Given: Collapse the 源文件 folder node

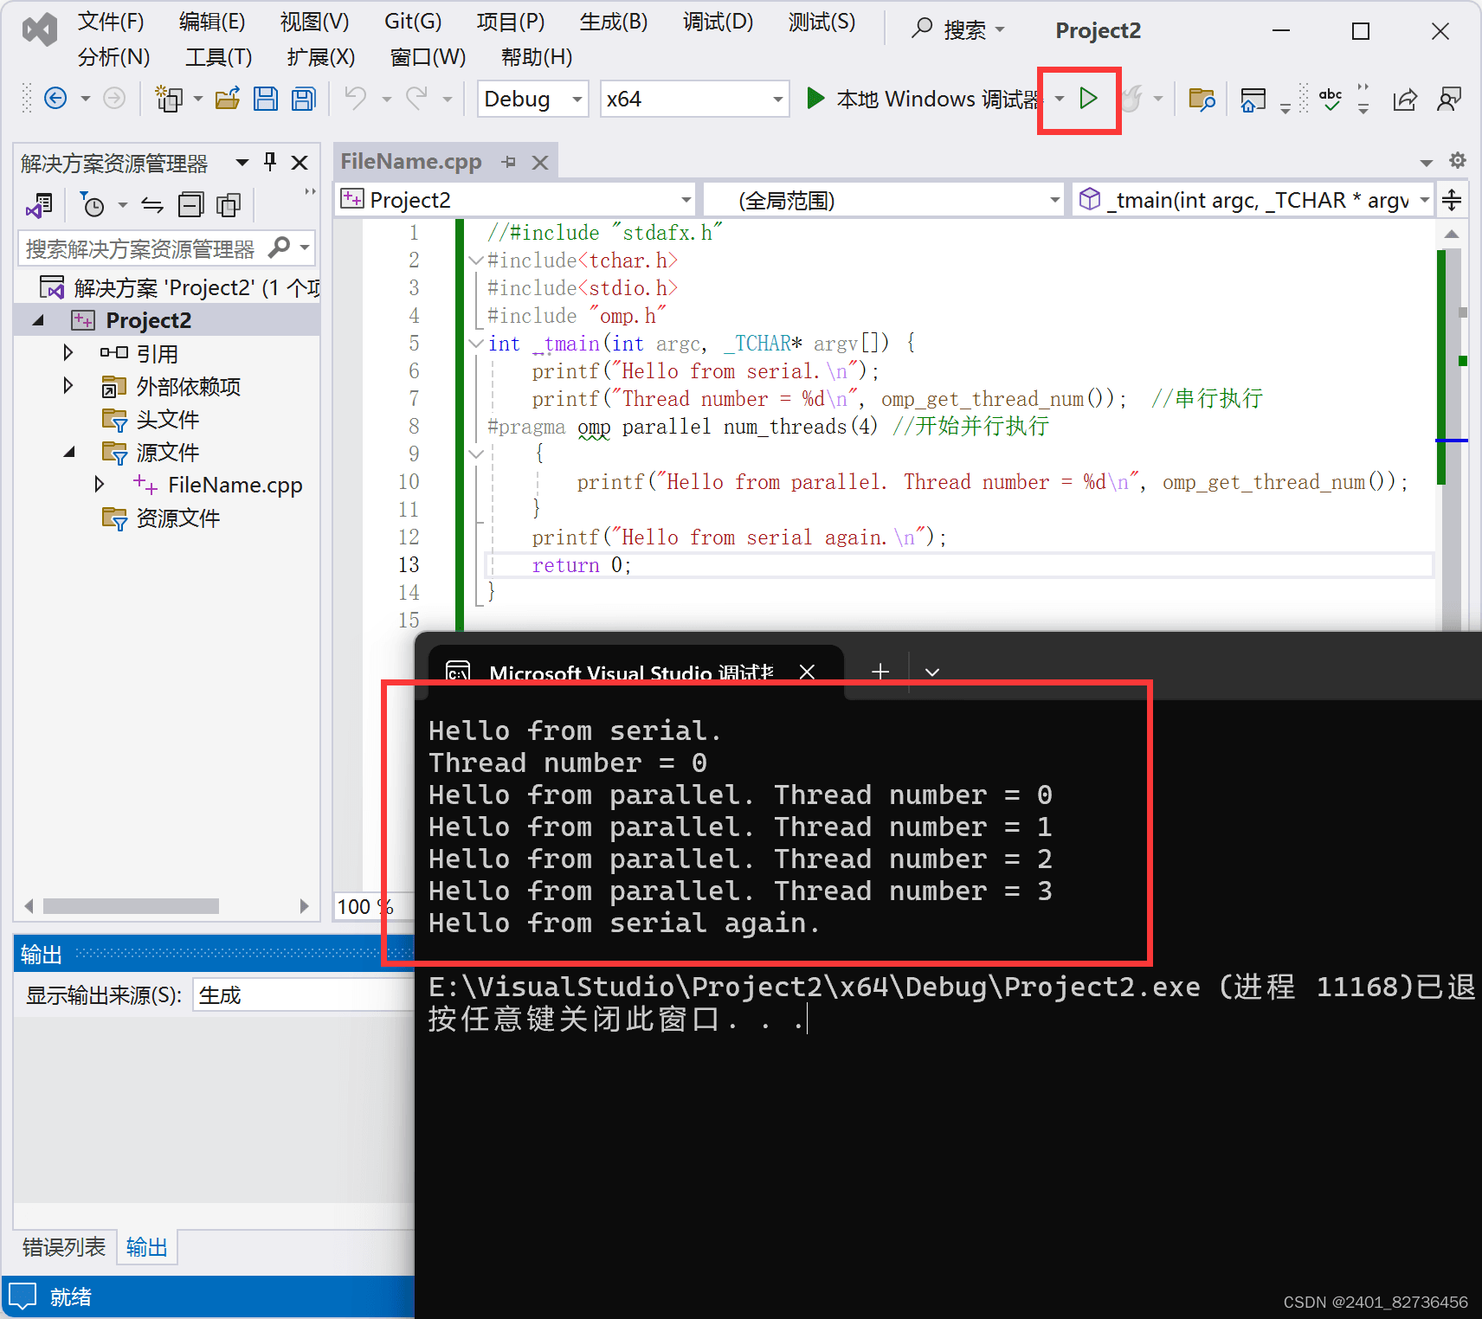Looking at the screenshot, I should [70, 452].
